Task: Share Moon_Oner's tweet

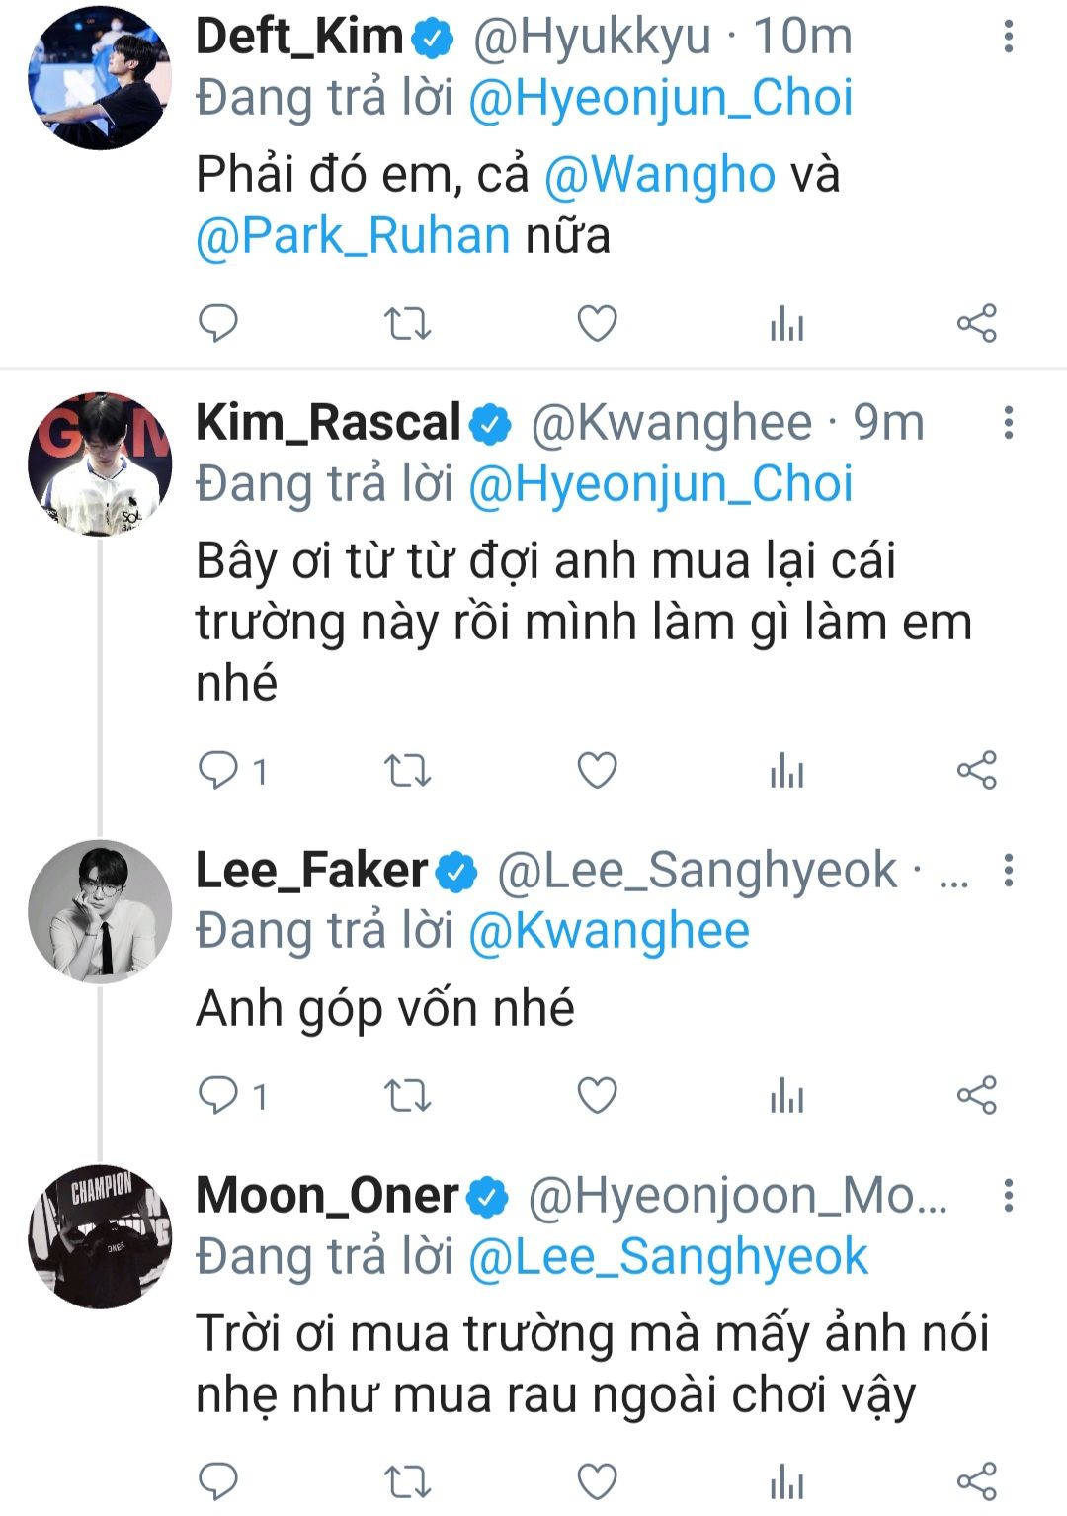Action: tap(976, 1480)
